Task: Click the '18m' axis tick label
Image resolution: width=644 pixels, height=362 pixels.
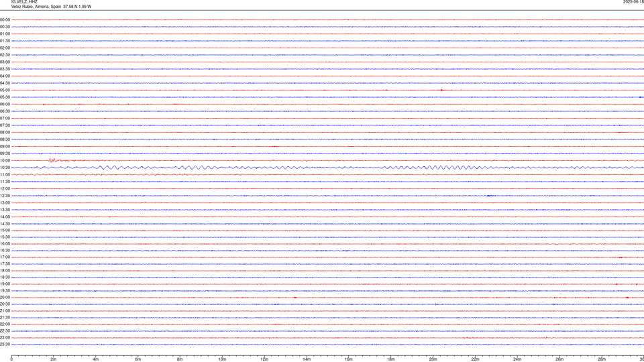Action: click(391, 359)
